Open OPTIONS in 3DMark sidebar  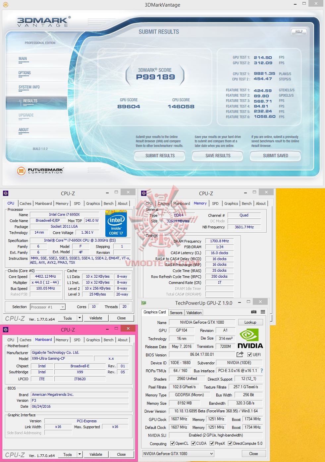click(25, 73)
